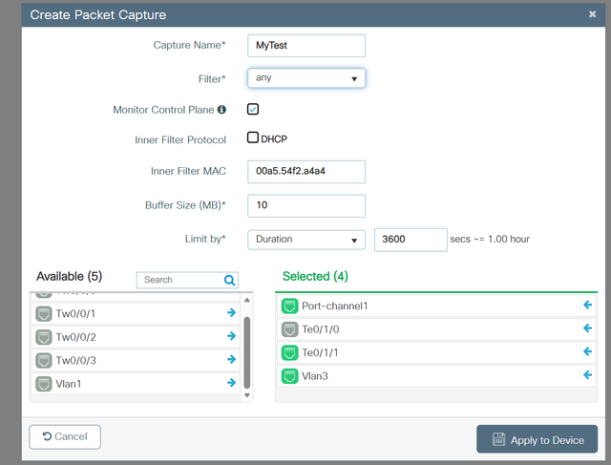Click the Port-channel1 green port icon

tap(289, 306)
